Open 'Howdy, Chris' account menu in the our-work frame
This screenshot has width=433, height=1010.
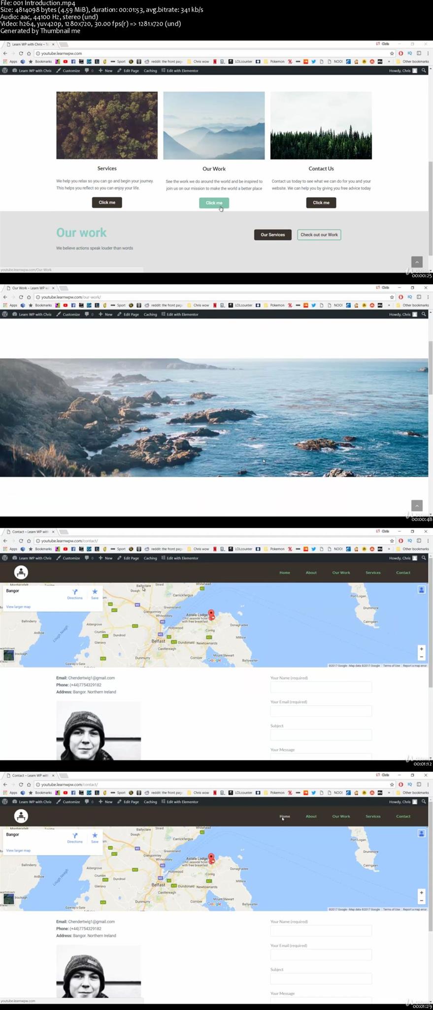pos(403,314)
